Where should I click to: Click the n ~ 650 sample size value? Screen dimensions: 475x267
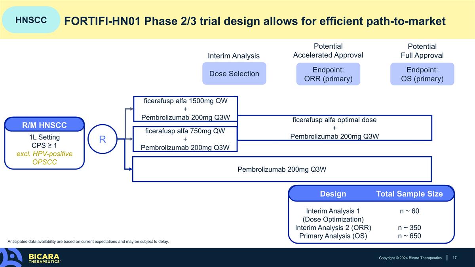tap(409, 236)
